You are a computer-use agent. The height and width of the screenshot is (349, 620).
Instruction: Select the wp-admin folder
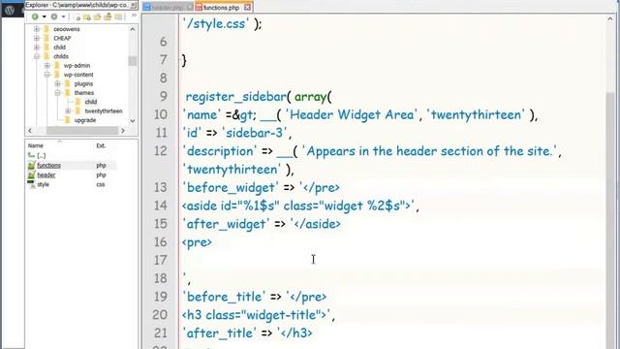(x=77, y=66)
